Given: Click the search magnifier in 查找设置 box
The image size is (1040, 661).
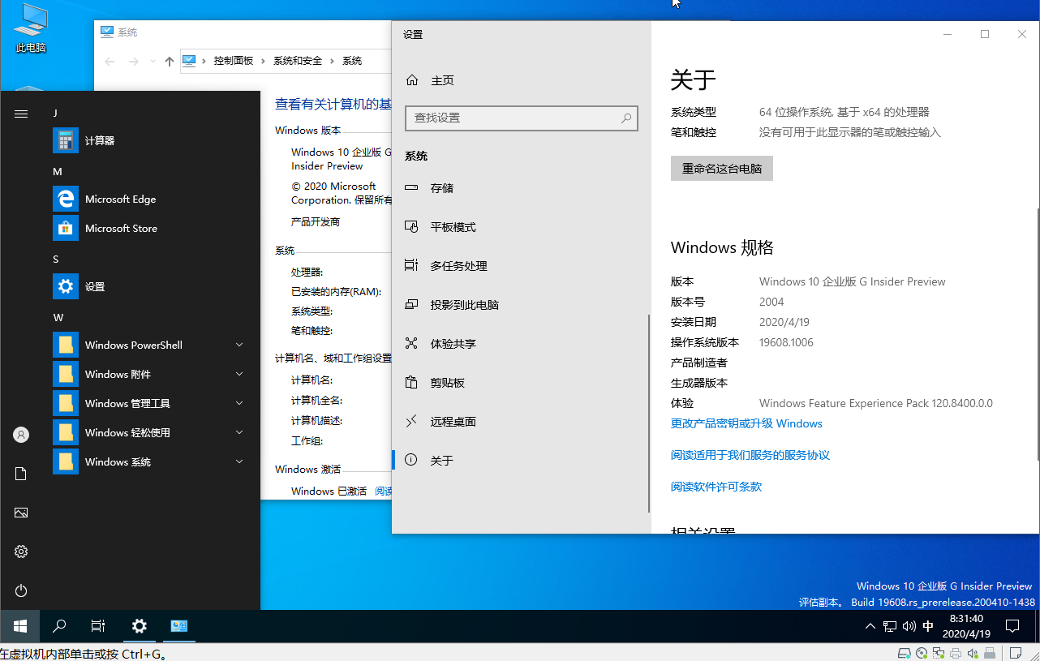Looking at the screenshot, I should [626, 118].
